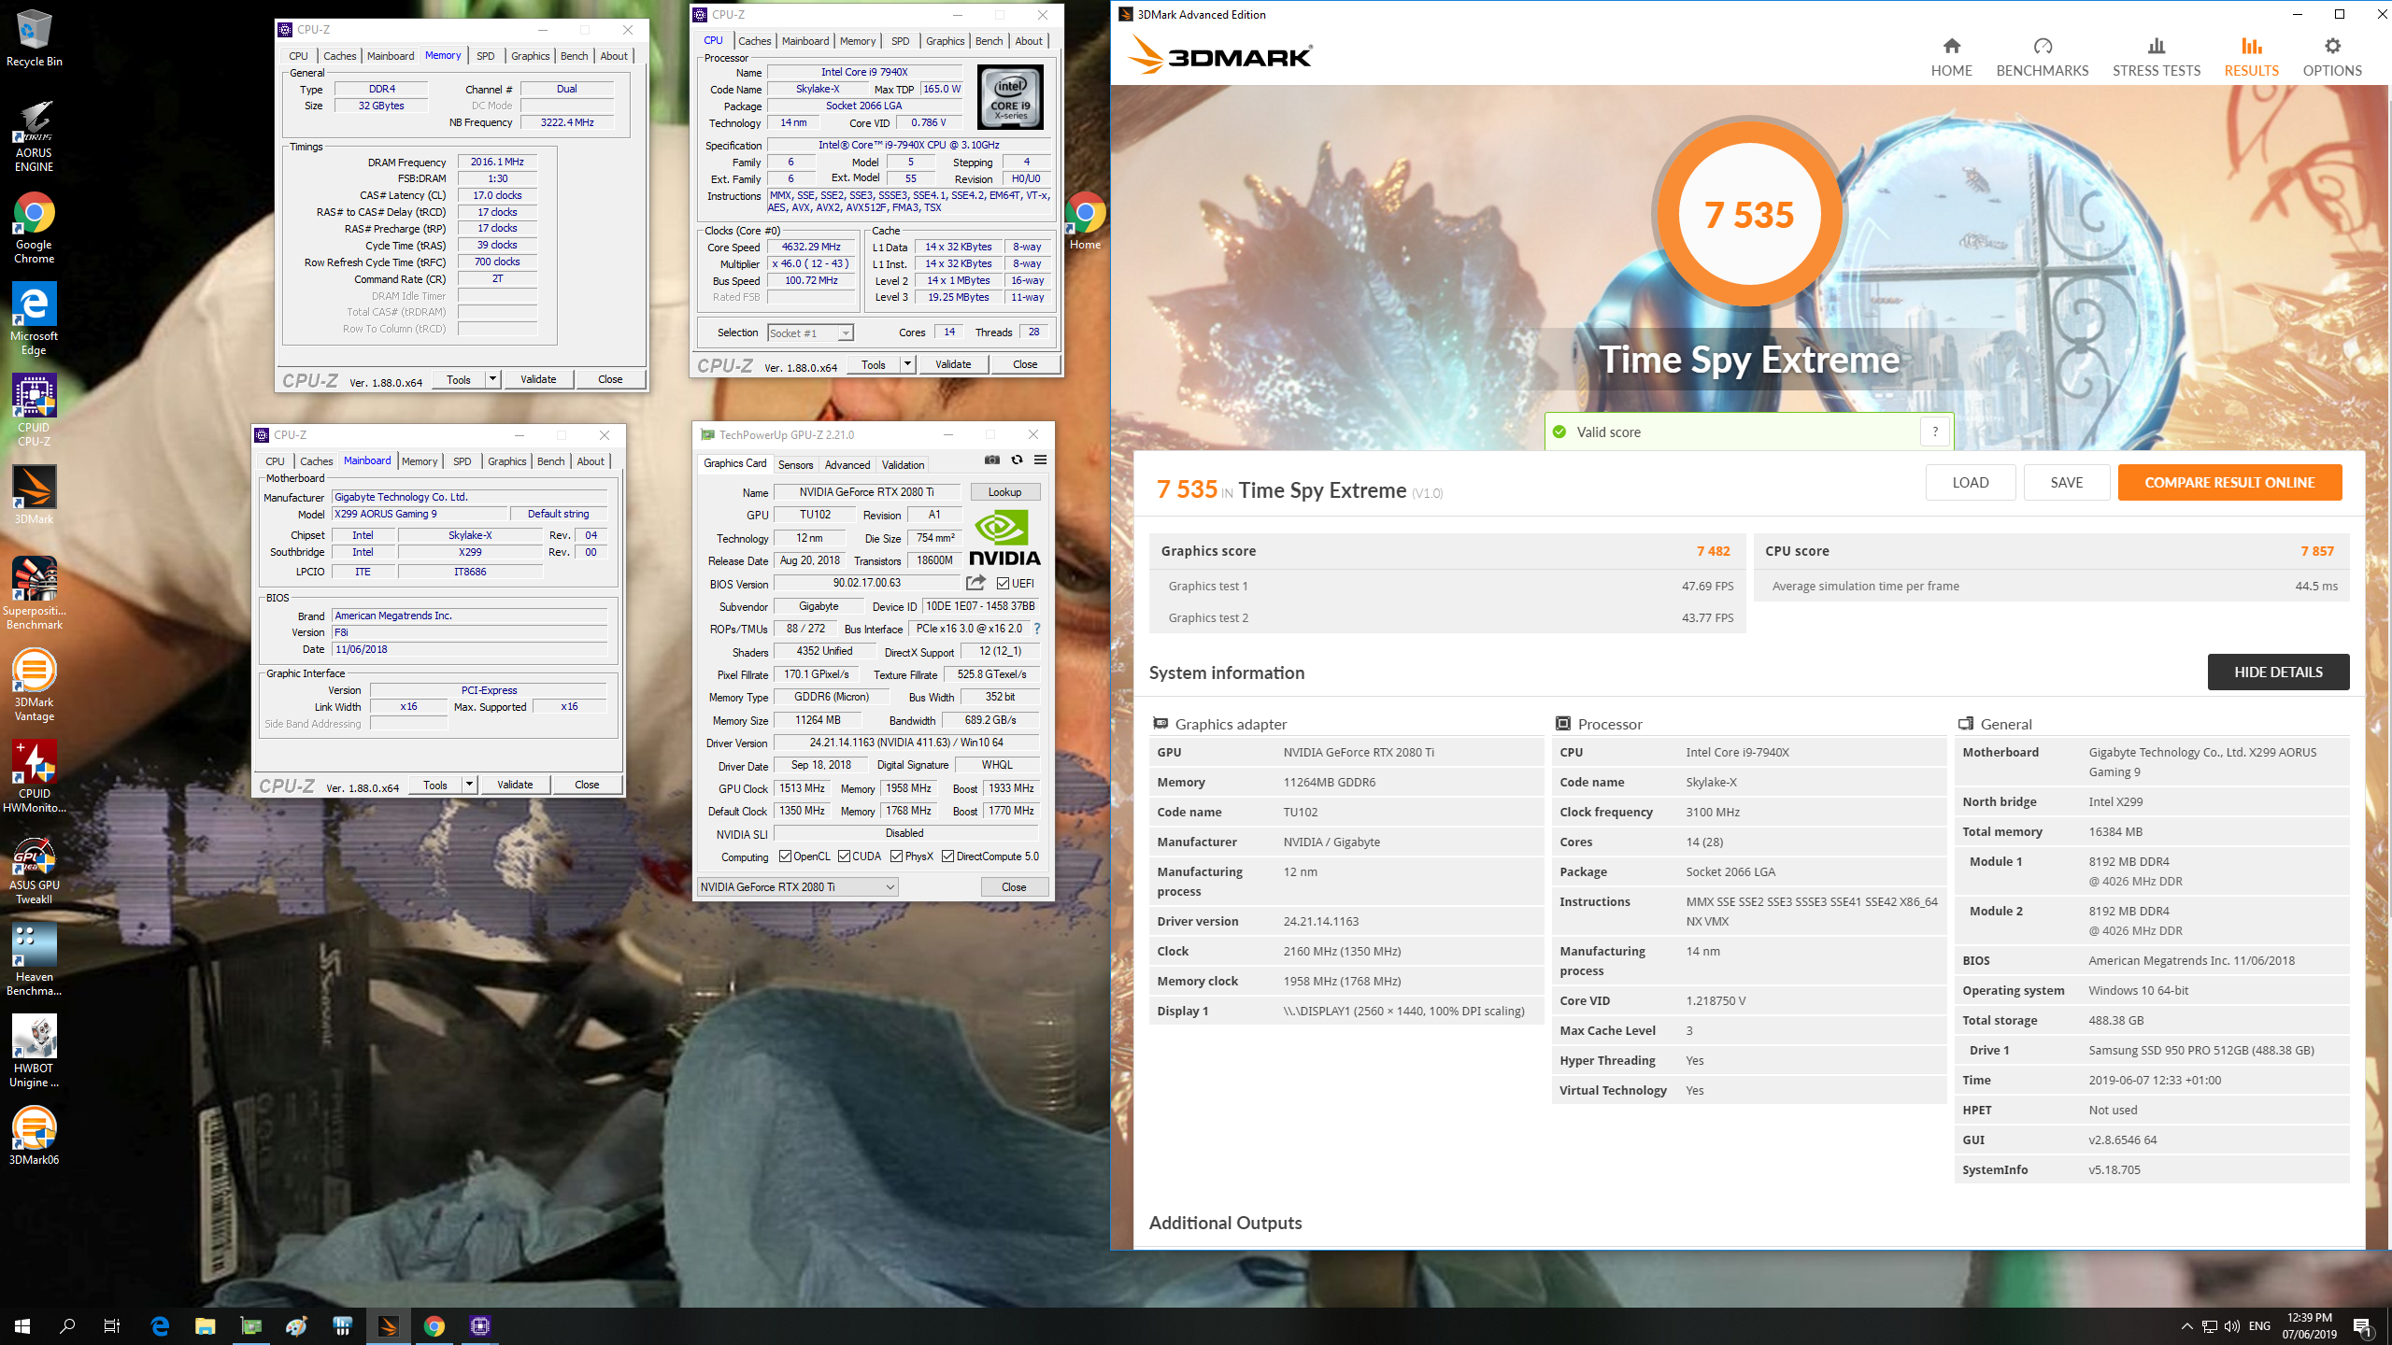Screen dimensions: 2392x1345
Task: Click HIDE DETAILS button
Action: pyautogui.click(x=2278, y=672)
